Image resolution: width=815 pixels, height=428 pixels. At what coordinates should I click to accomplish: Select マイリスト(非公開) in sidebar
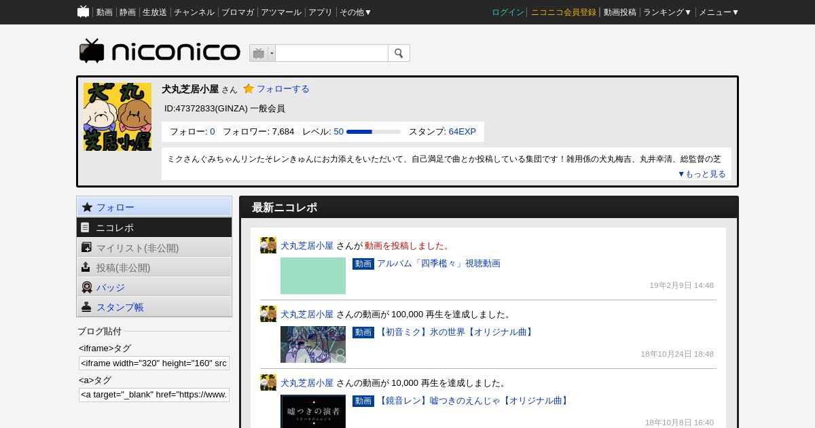[x=154, y=247]
